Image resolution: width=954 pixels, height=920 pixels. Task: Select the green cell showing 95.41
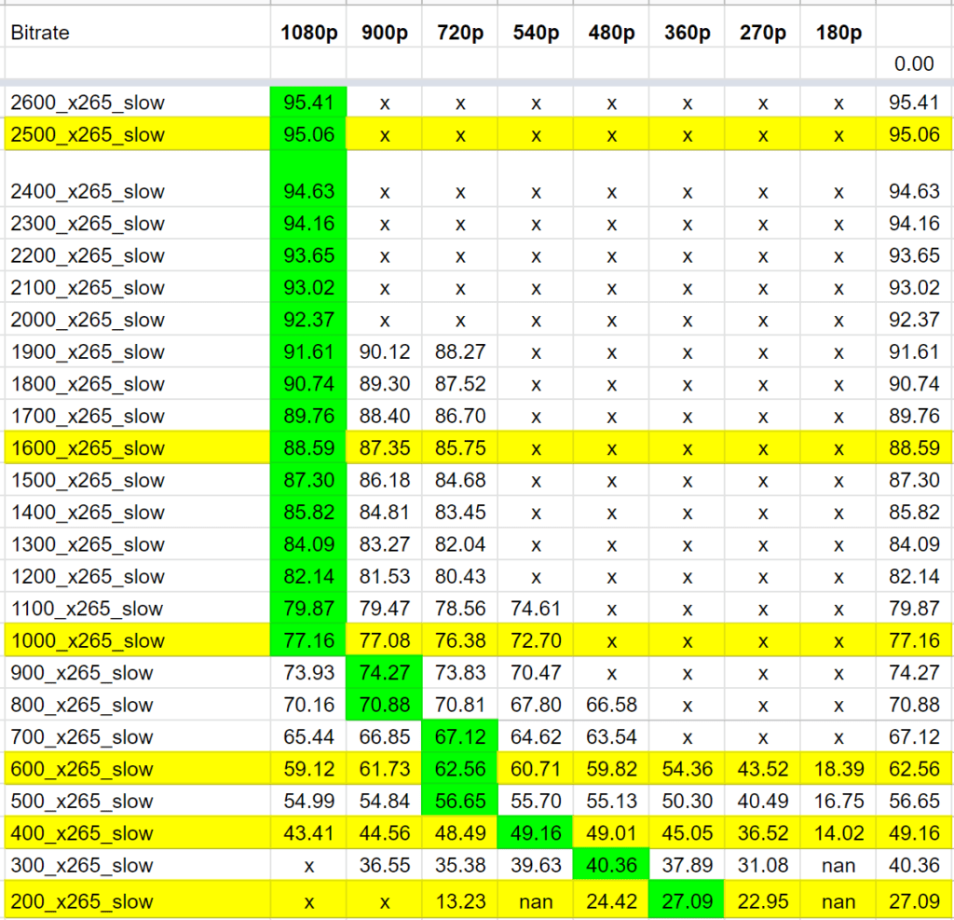(x=307, y=103)
